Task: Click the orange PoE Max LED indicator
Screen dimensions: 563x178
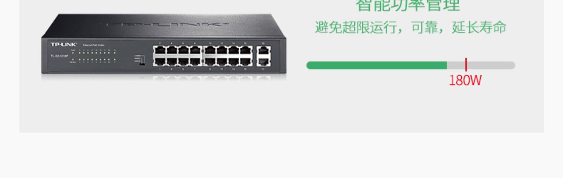Action: point(73,59)
